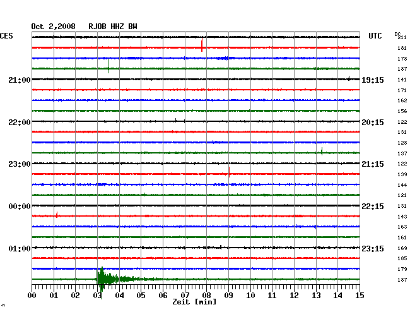Click minute axis tick label "07"
The height and width of the screenshot is (312, 410).
(x=185, y=296)
